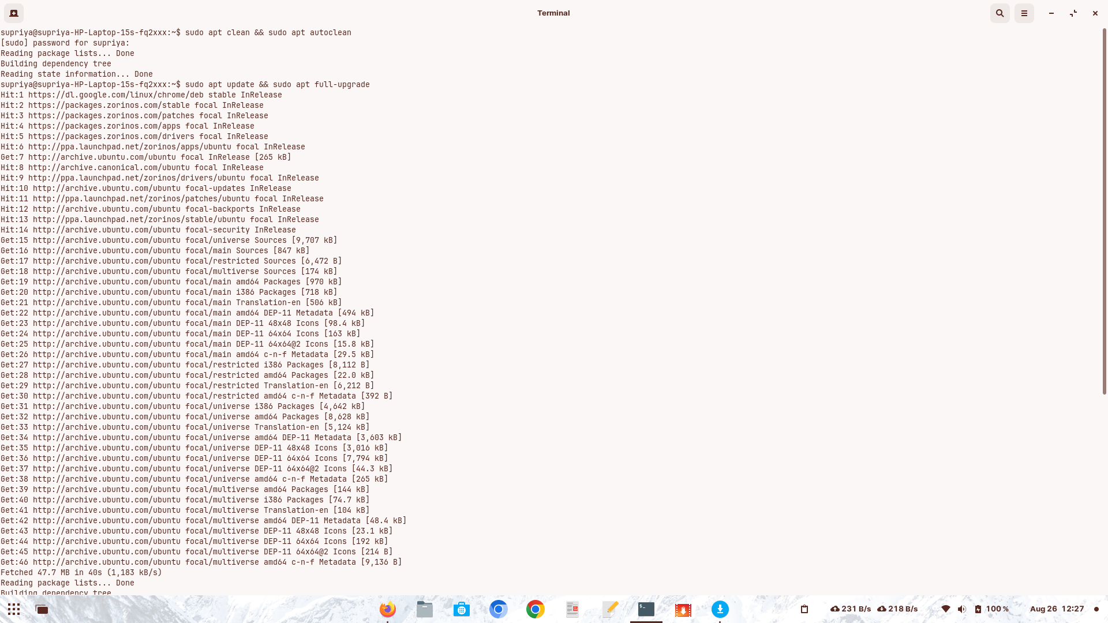Image resolution: width=1108 pixels, height=623 pixels.
Task: Click the Get:30 restricted c-n-f Metadata [392 B] line
Action: [x=197, y=396]
